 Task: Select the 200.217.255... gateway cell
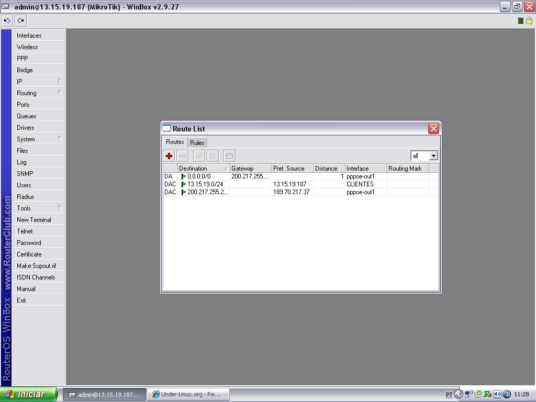[x=251, y=176]
